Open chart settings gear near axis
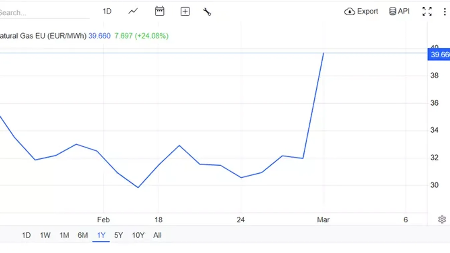The image size is (450, 253). [442, 219]
